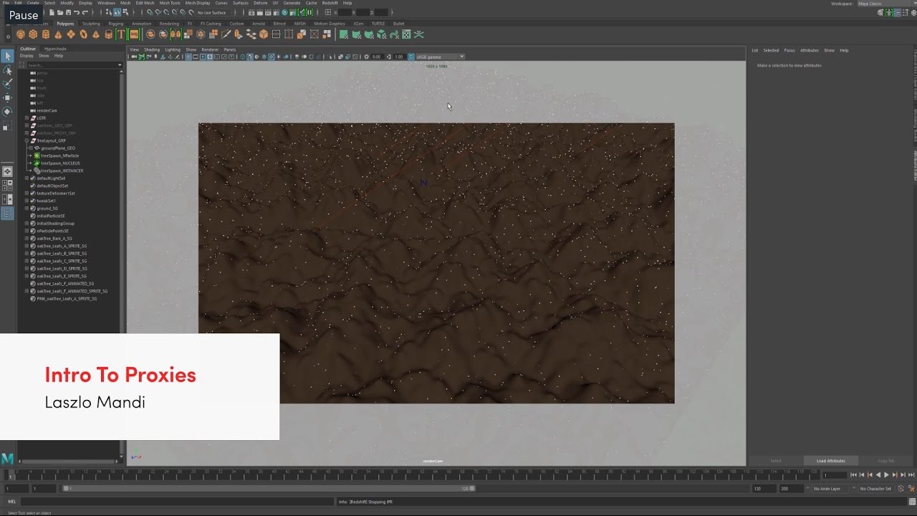Activate the Move tool
Image resolution: width=917 pixels, height=516 pixels.
[7, 97]
